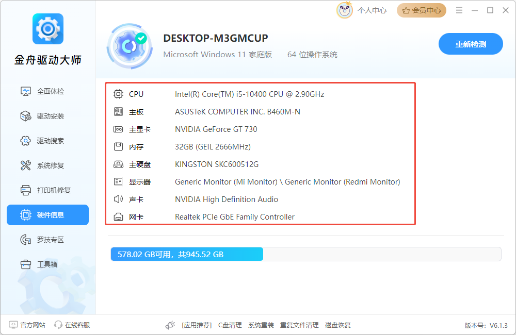Viewport: 516px width, 335px height.
Task: Open the hamburger menu icon
Action: point(459,10)
